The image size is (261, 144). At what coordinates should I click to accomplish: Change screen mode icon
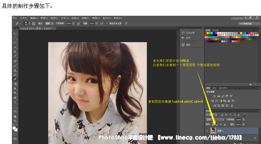click(15, 139)
